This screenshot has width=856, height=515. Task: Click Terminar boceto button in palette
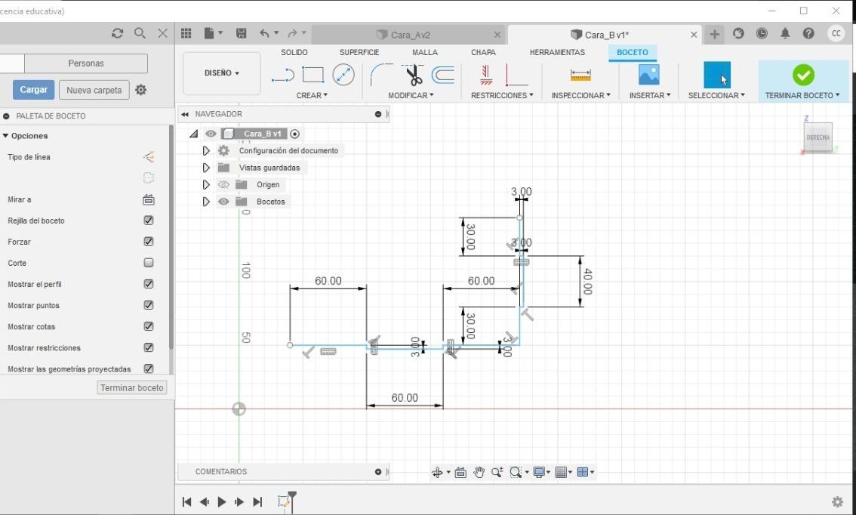coord(131,387)
